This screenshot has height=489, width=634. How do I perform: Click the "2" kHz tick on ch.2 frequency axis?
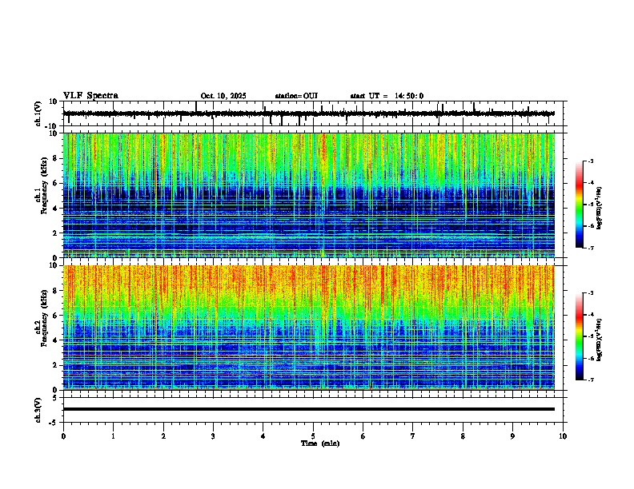click(56, 365)
